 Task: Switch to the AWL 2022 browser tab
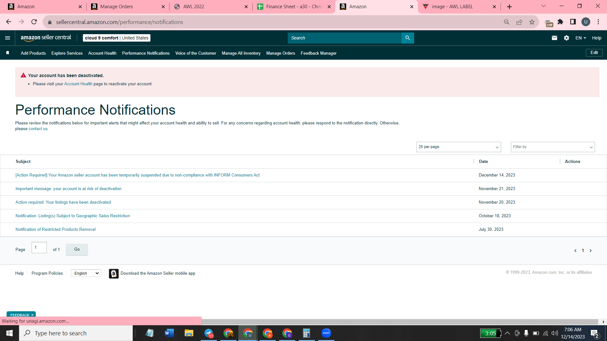[x=211, y=7]
